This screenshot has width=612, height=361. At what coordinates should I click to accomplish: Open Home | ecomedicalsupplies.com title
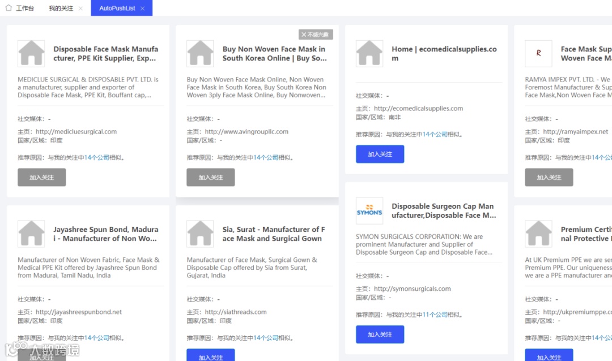444,53
